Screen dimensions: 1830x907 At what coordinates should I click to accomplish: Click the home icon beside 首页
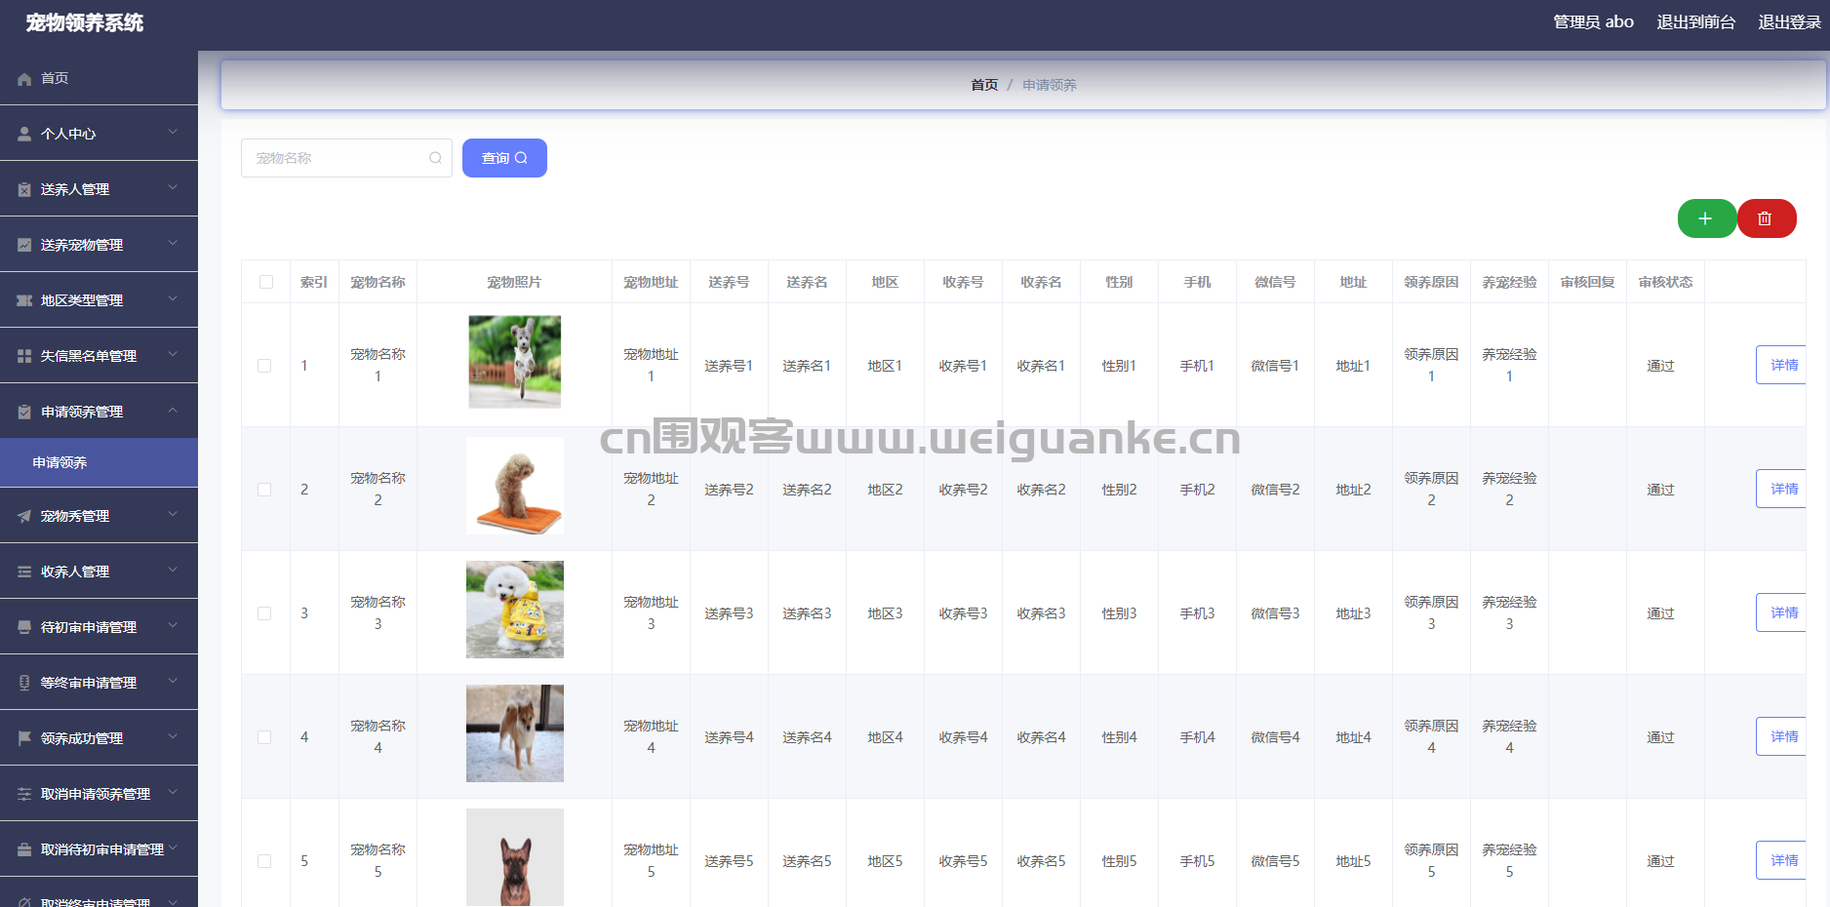(23, 79)
